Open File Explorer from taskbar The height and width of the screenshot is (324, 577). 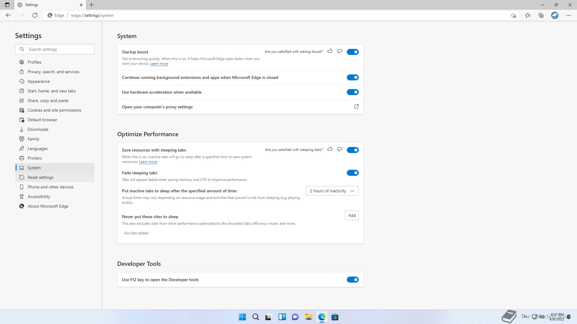308,317
